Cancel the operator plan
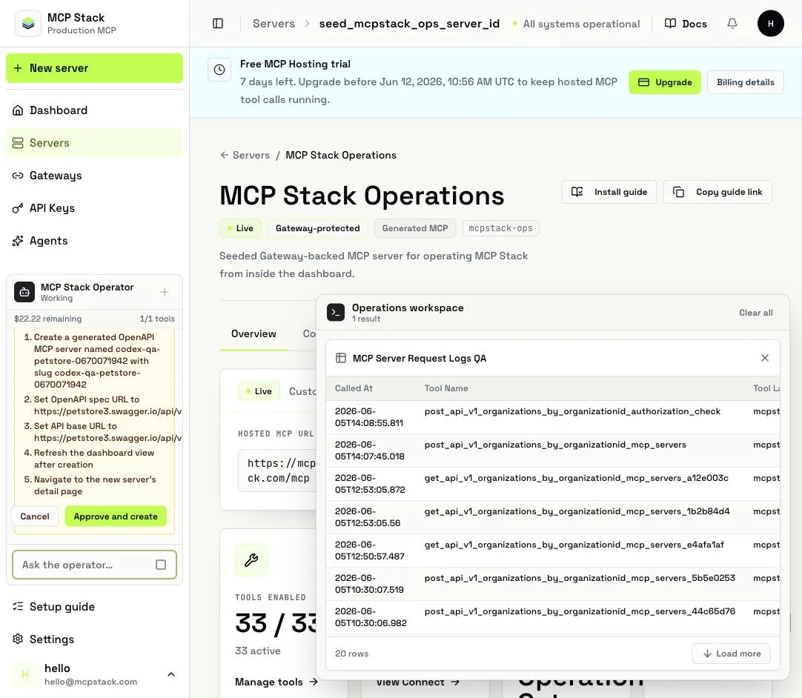Image resolution: width=802 pixels, height=698 pixels. pyautogui.click(x=35, y=516)
